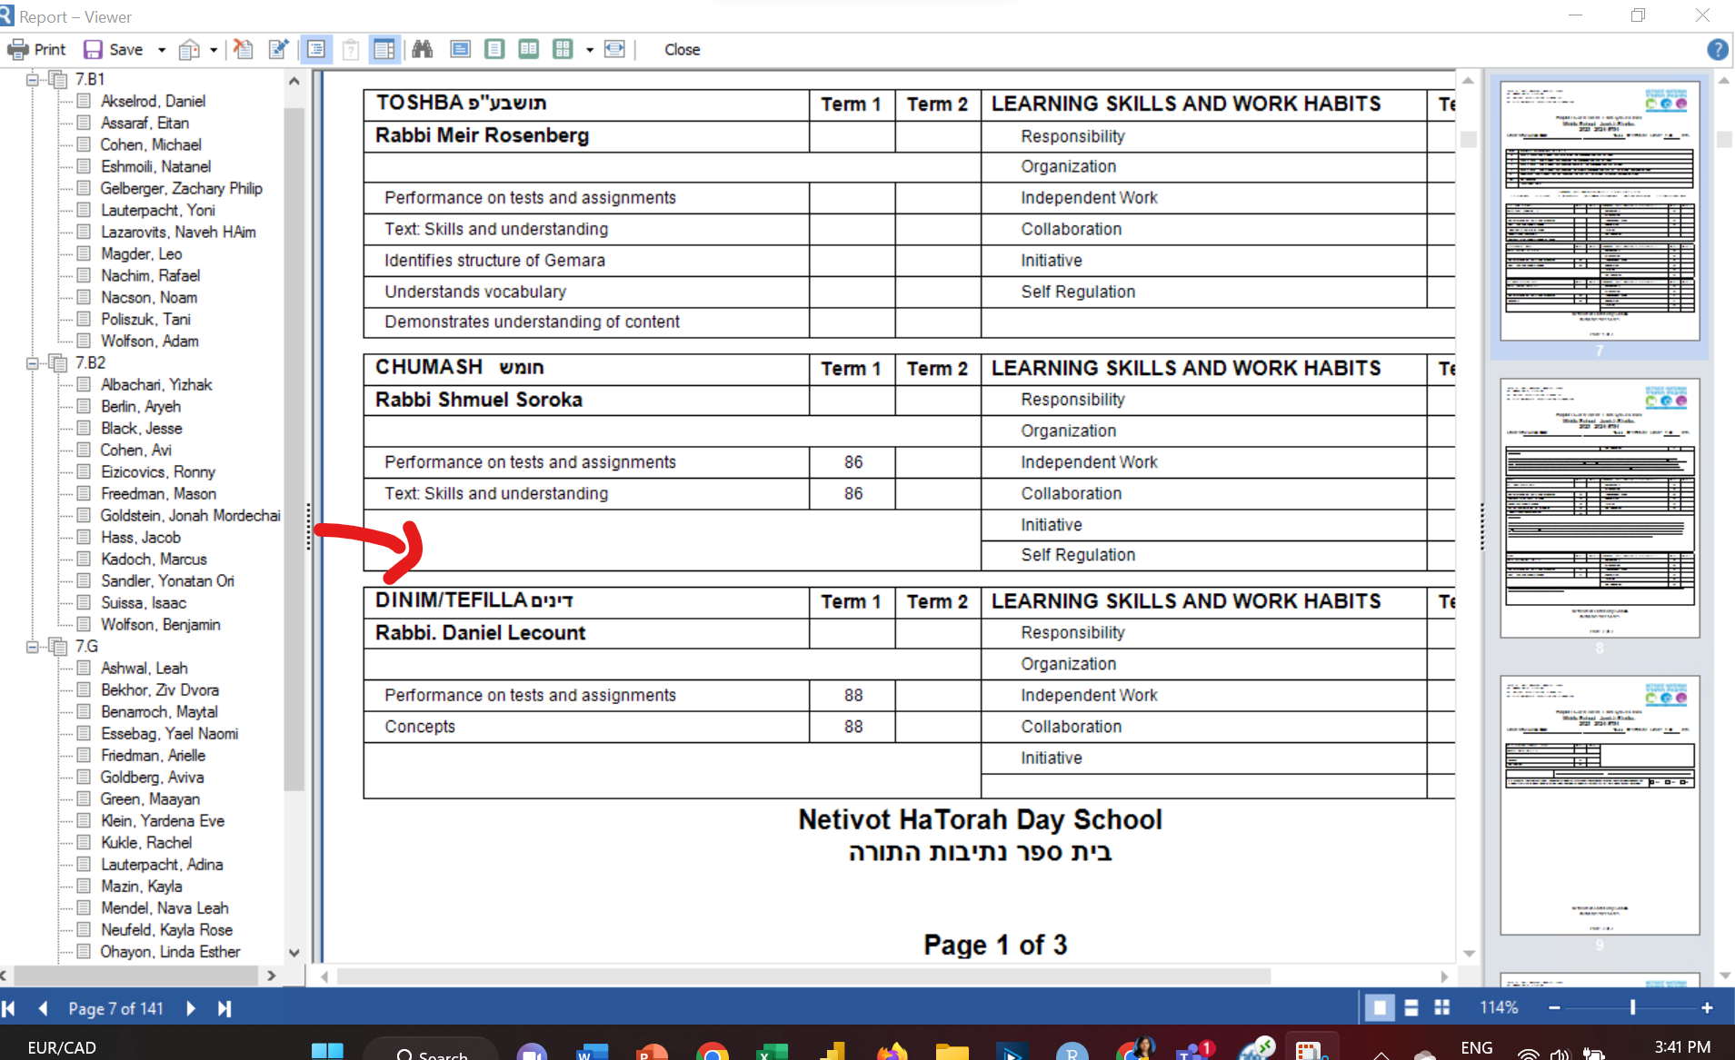This screenshot has width=1735, height=1060.
Task: Select Kadoch, Marcus in the tree
Action: (x=154, y=559)
